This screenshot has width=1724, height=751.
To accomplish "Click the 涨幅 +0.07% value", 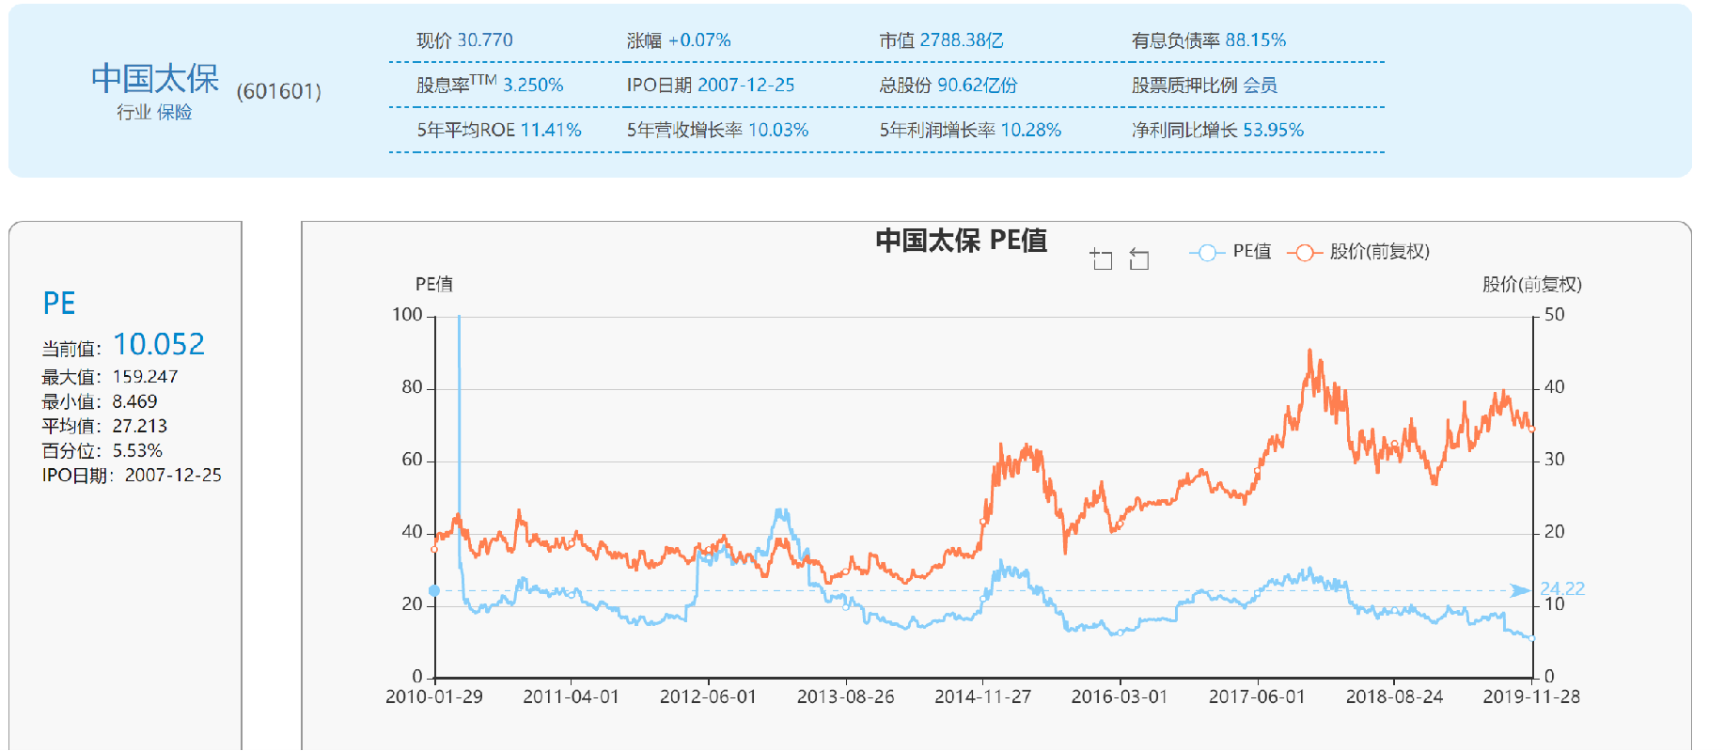I will pos(699,40).
